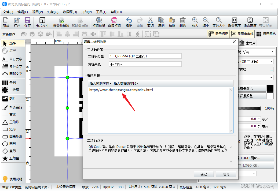Select the 二维码 QR code tool
The height and width of the screenshot is (191, 278).
13,90
